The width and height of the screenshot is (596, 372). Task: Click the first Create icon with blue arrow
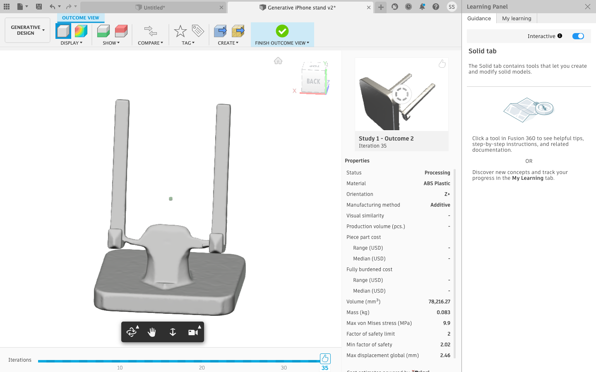[220, 31]
